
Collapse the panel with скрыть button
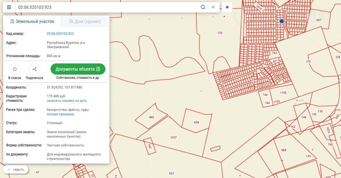point(16,169)
